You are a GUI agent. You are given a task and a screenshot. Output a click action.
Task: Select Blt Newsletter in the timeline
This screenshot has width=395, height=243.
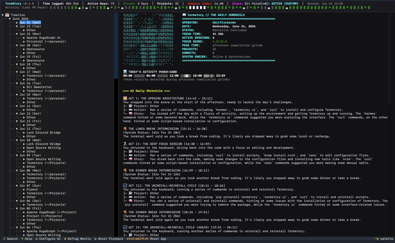click(39, 87)
